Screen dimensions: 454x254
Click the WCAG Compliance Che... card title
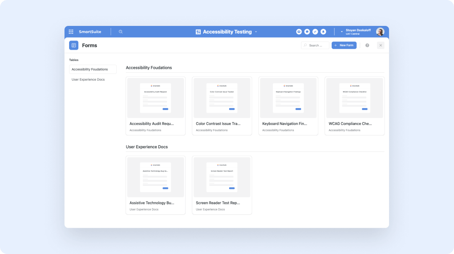[350, 124]
